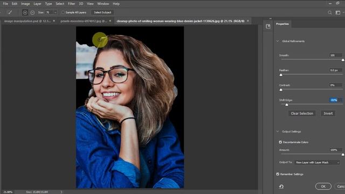Click the Feather value field

tap(335, 70)
